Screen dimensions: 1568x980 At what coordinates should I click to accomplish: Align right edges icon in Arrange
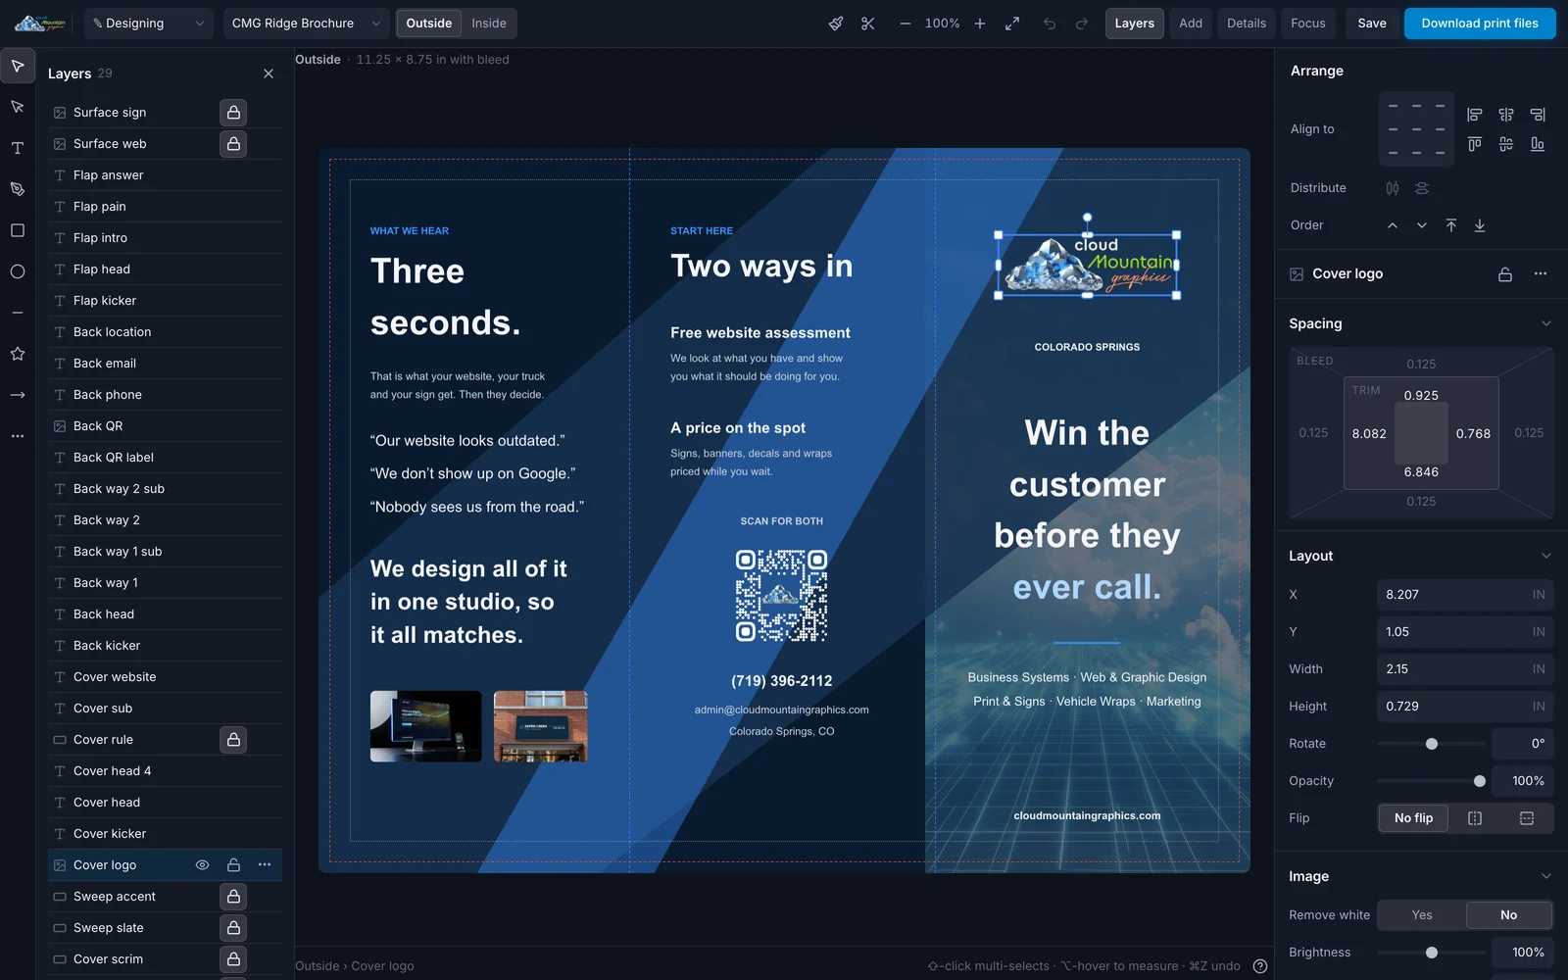pyautogui.click(x=1538, y=115)
